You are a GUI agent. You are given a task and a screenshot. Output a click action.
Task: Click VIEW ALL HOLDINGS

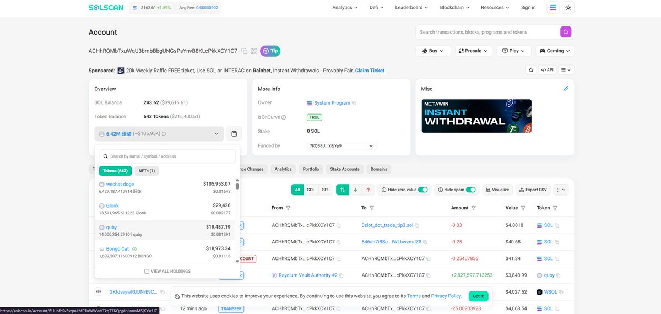[167, 272]
